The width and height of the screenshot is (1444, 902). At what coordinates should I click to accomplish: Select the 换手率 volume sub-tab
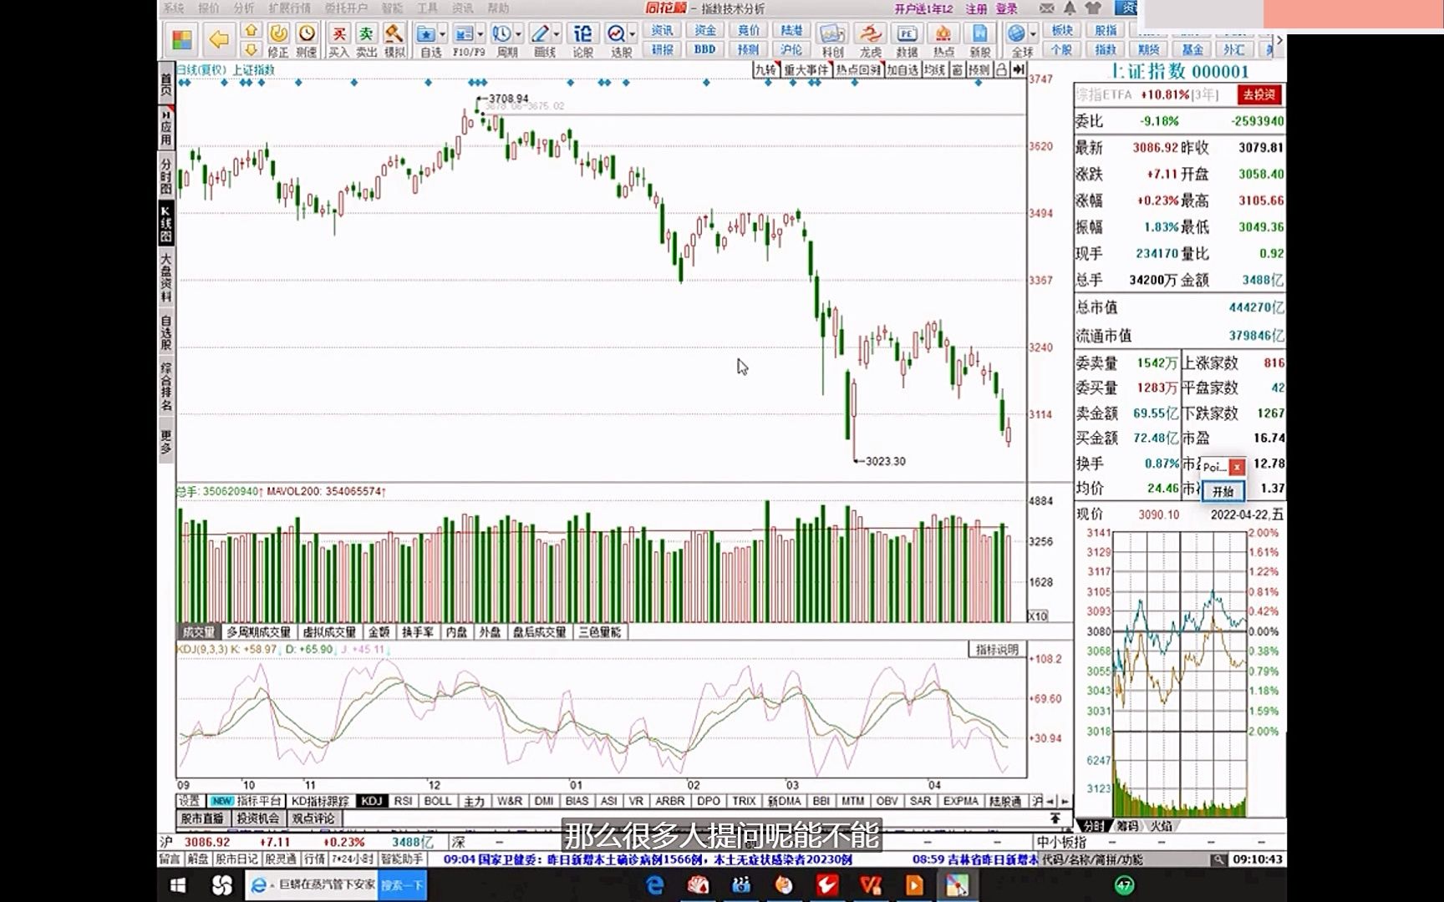(417, 632)
